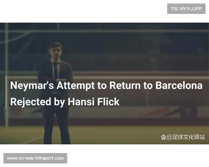Viewport: 209px width, 167px height.
Task: Click the vertical white bar beside the headline
Action: pos(6,92)
